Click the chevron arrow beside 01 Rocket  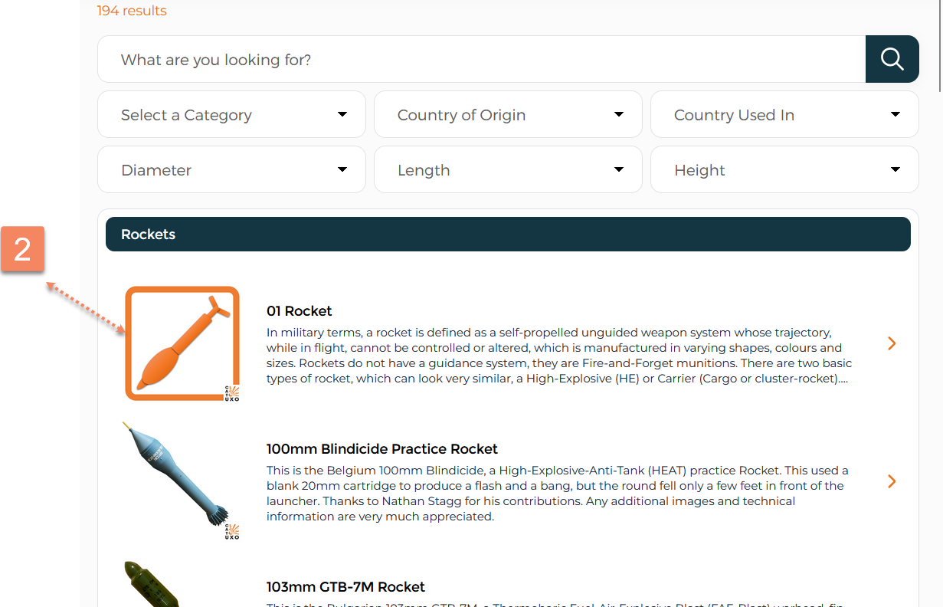(892, 343)
